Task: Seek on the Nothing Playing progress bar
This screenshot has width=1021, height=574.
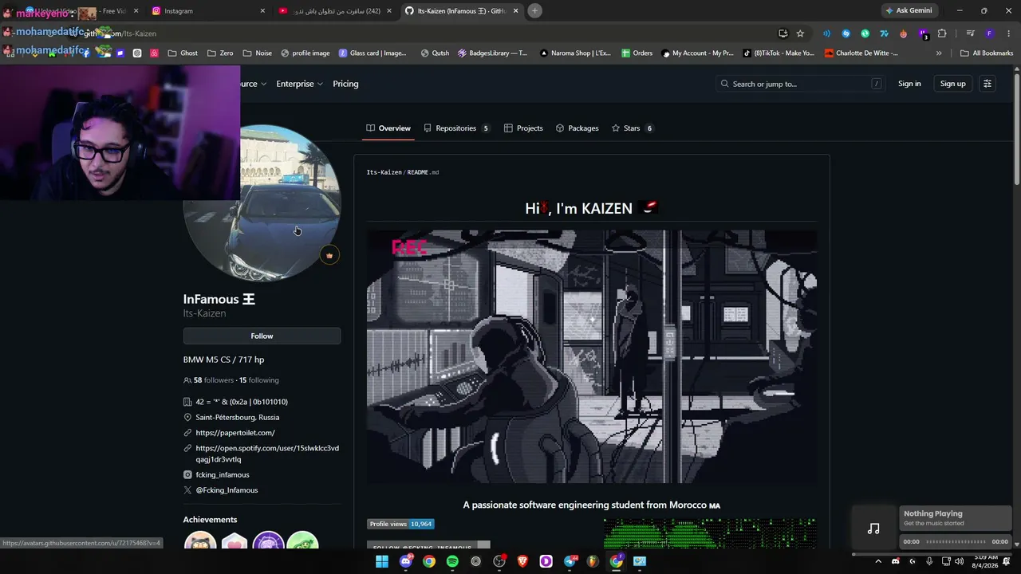Action: pos(956,542)
